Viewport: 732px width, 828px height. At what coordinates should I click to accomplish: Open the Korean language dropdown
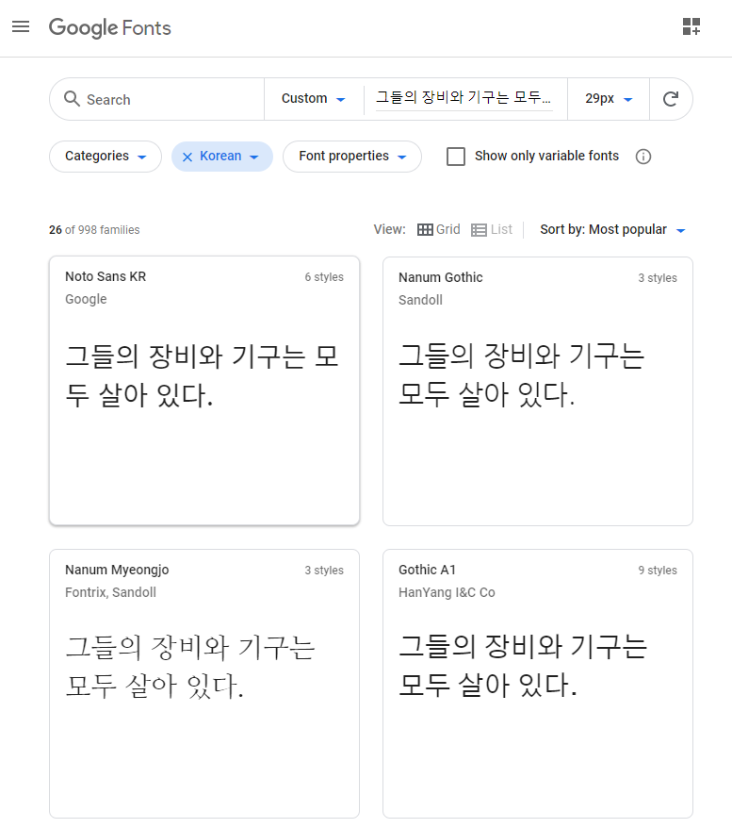click(230, 157)
